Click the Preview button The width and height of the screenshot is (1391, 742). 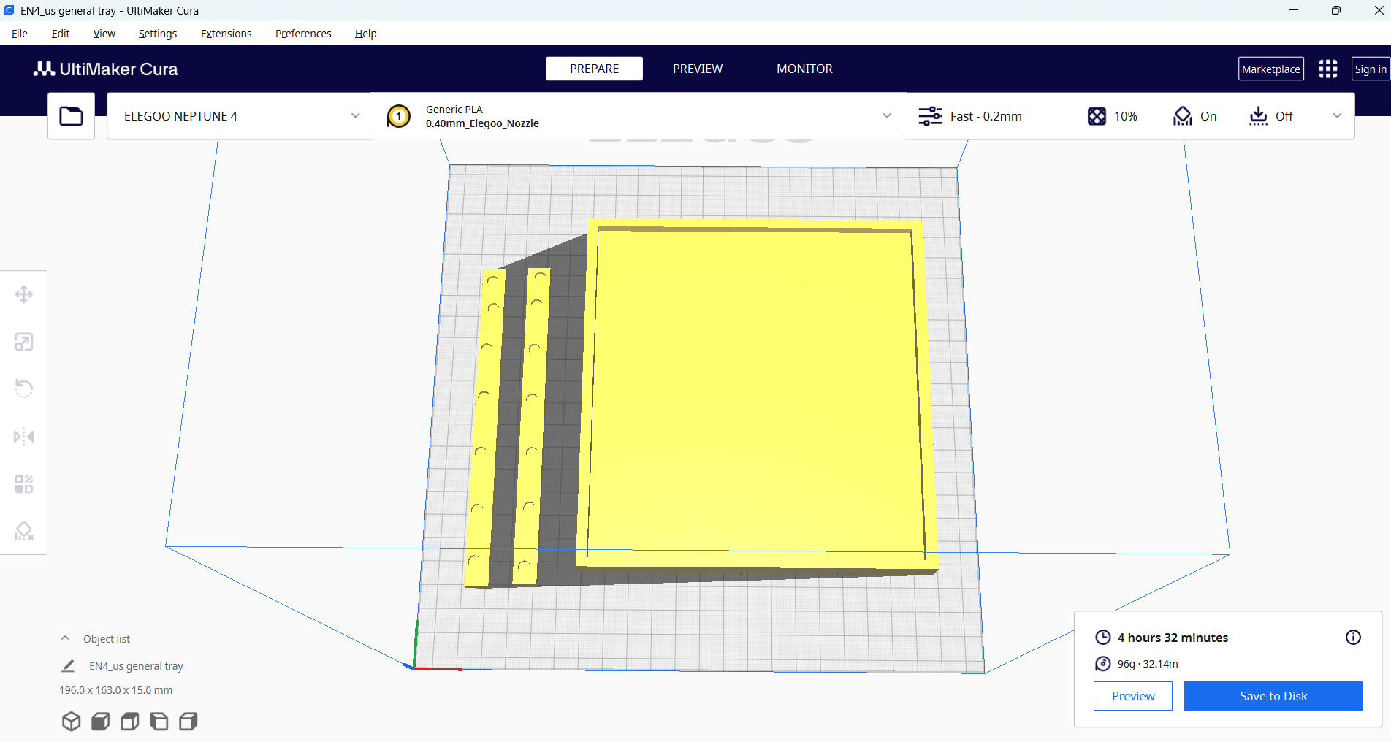pyautogui.click(x=1133, y=696)
